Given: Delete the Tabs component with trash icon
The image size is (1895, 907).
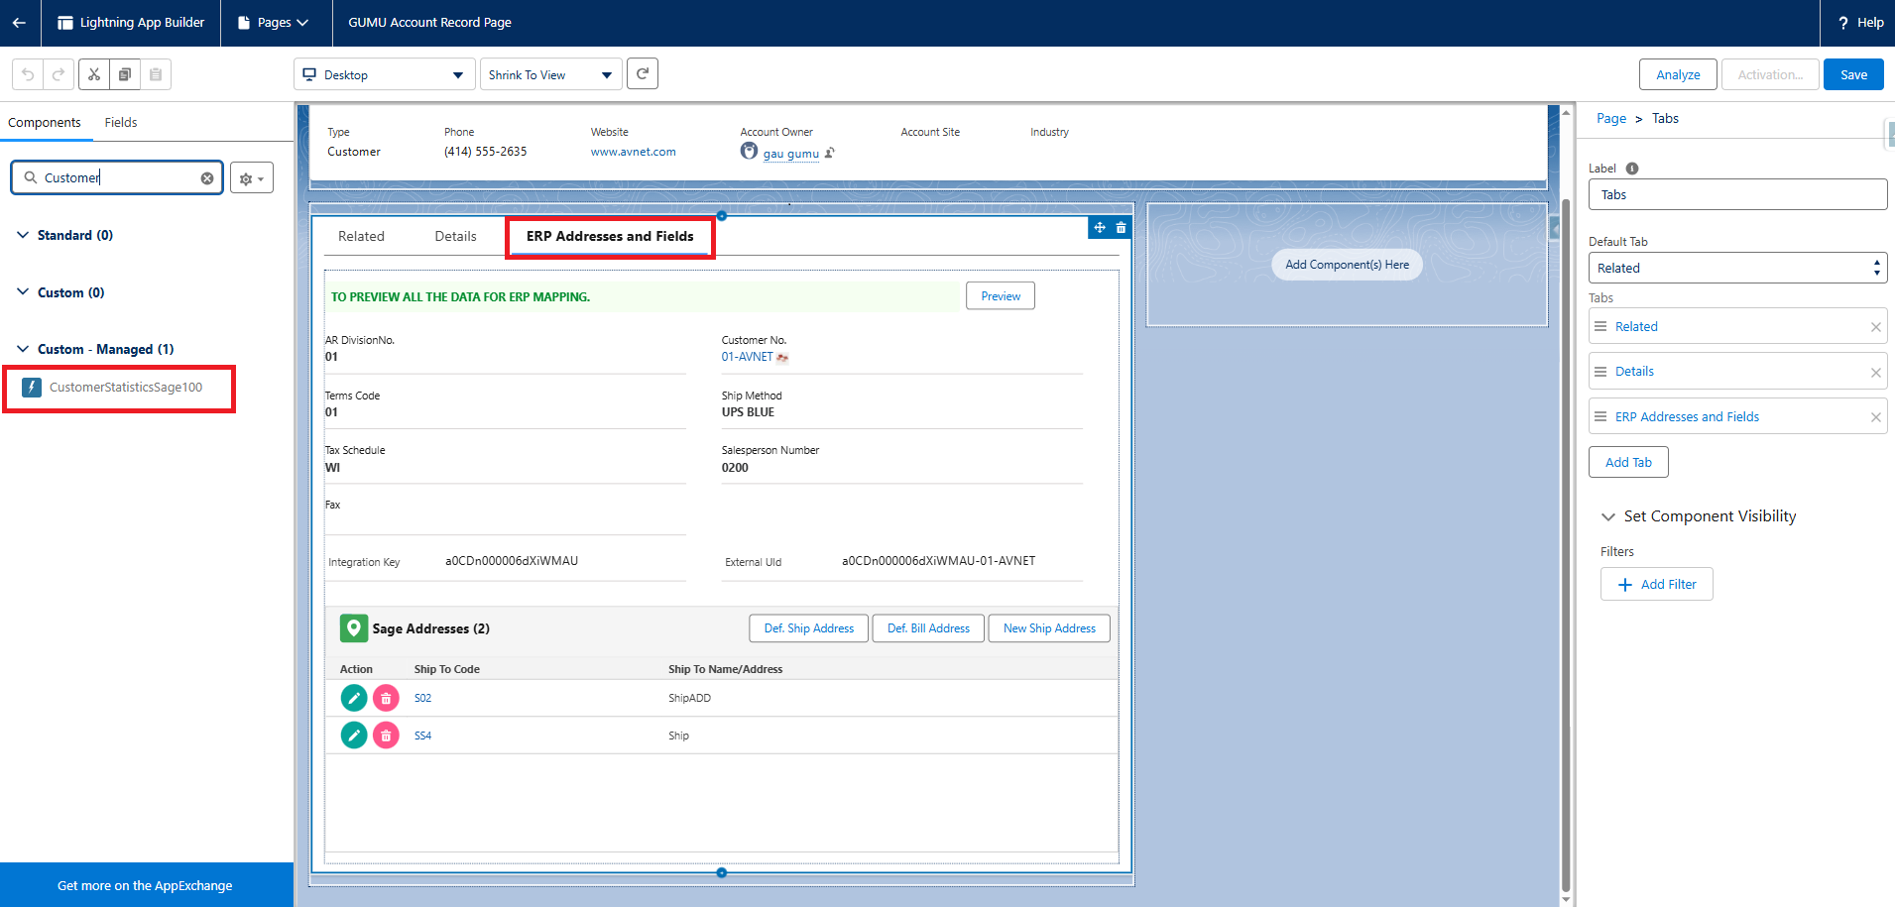Looking at the screenshot, I should 1121,228.
